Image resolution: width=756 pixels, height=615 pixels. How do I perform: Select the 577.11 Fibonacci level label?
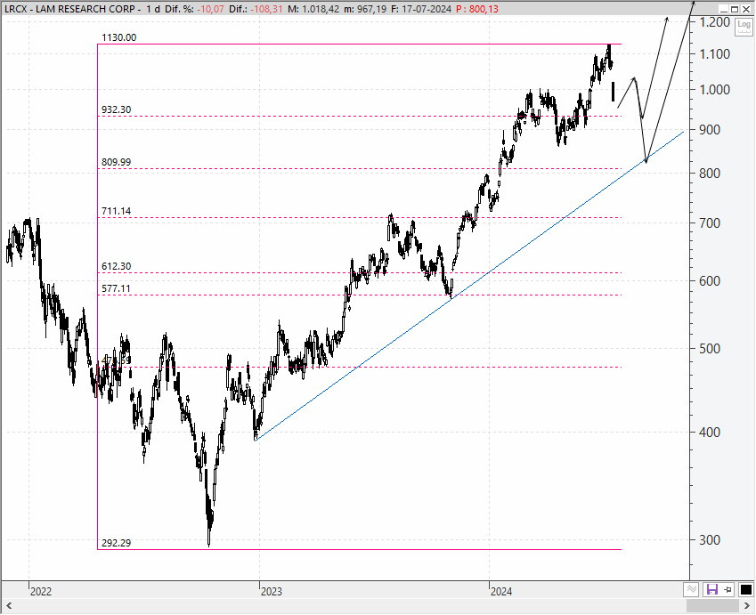click(x=116, y=288)
